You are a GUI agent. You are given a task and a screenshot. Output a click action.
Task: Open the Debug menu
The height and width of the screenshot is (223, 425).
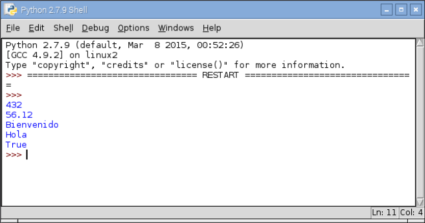pyautogui.click(x=95, y=28)
